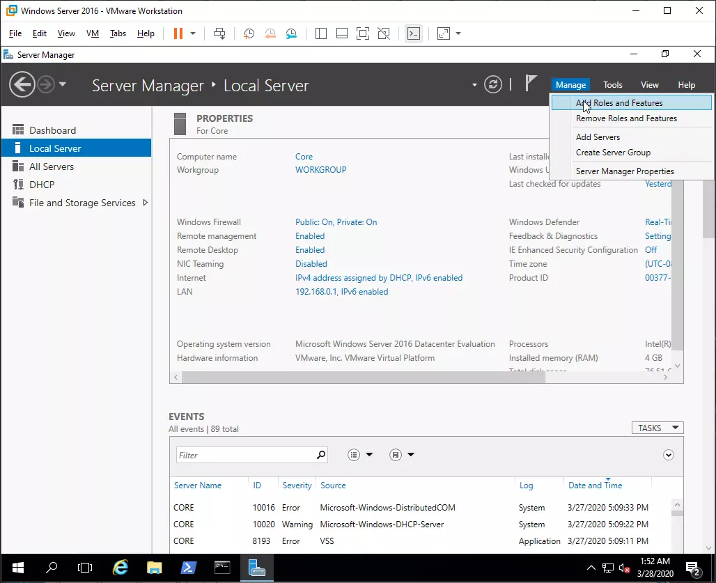Enter VMware full screen mode icon
This screenshot has height=583, width=716.
point(362,33)
